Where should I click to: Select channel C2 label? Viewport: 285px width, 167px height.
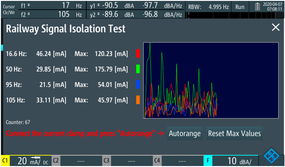point(56,161)
